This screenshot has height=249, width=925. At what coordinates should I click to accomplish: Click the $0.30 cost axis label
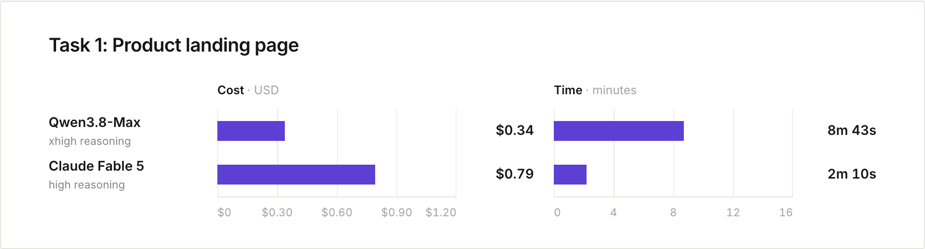[277, 212]
